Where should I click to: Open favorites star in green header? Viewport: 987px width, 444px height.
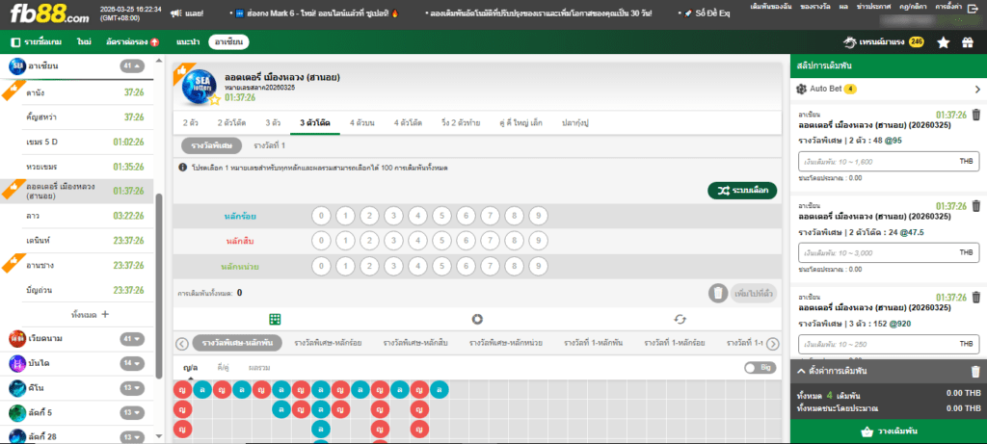[x=943, y=42]
